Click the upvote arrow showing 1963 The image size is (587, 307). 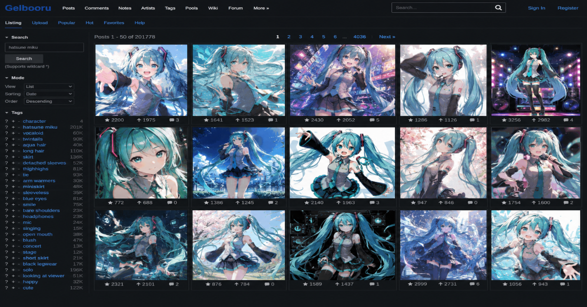pos(335,202)
